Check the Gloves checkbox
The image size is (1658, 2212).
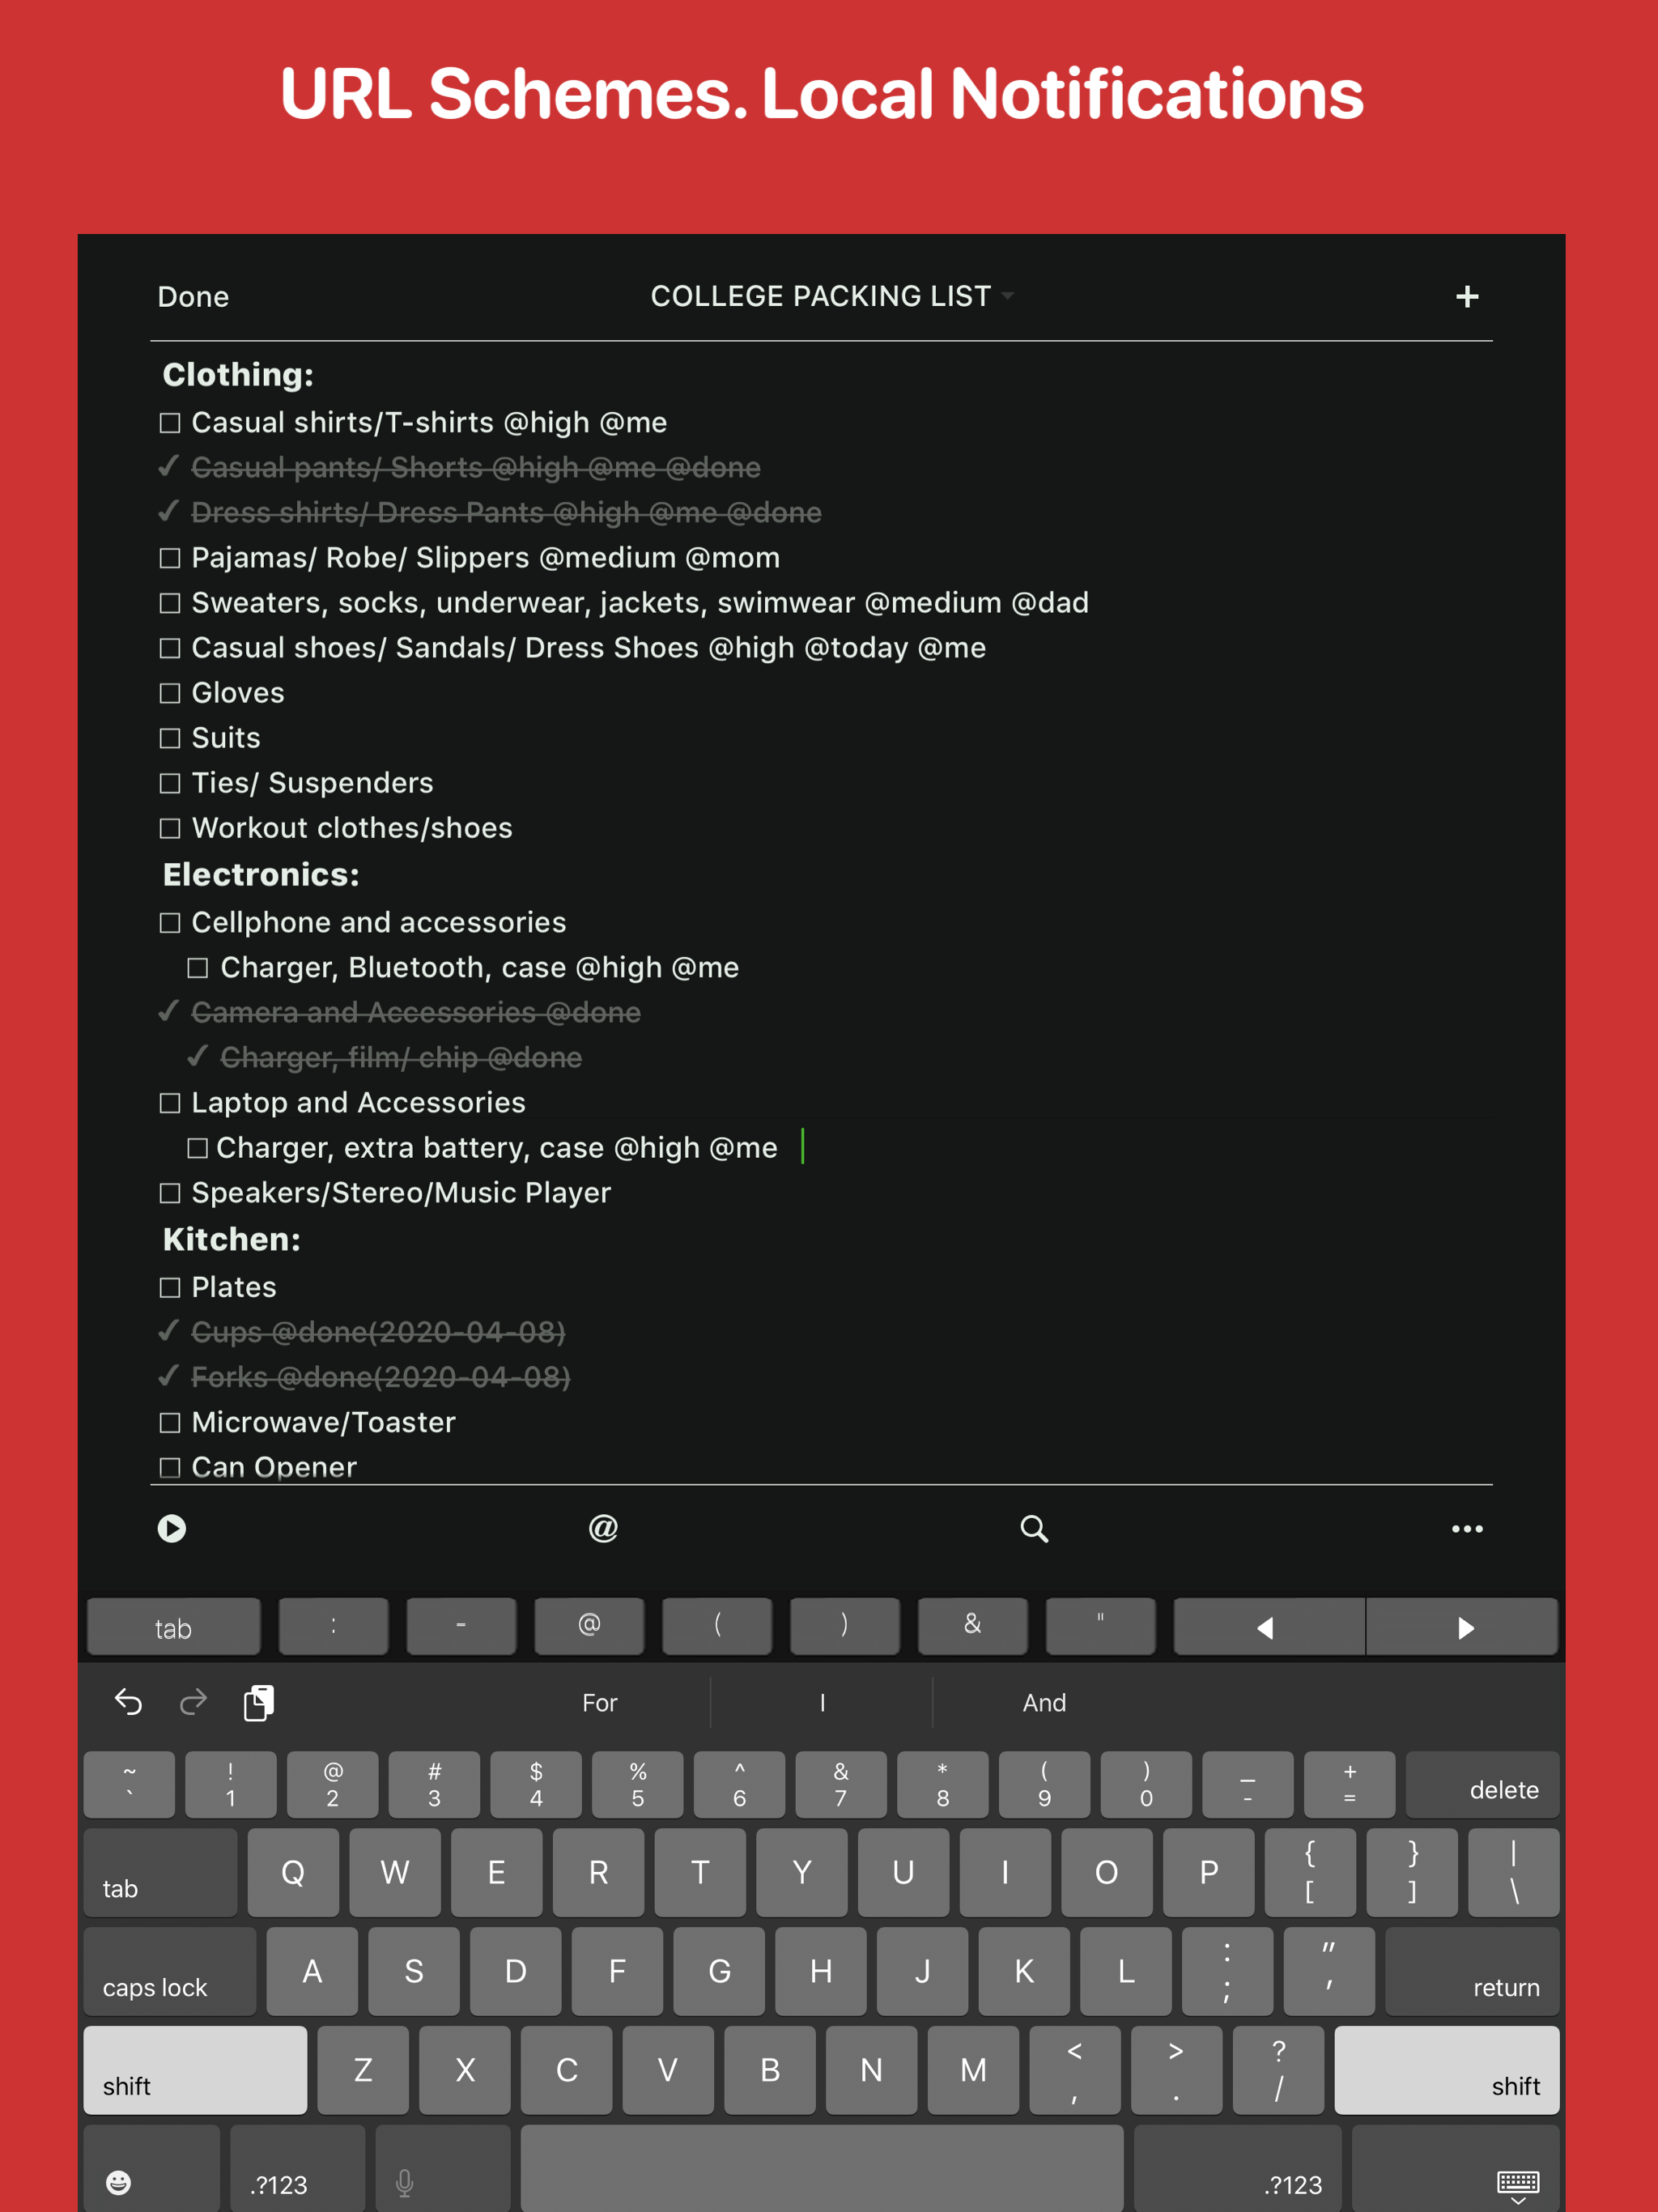pos(170,693)
